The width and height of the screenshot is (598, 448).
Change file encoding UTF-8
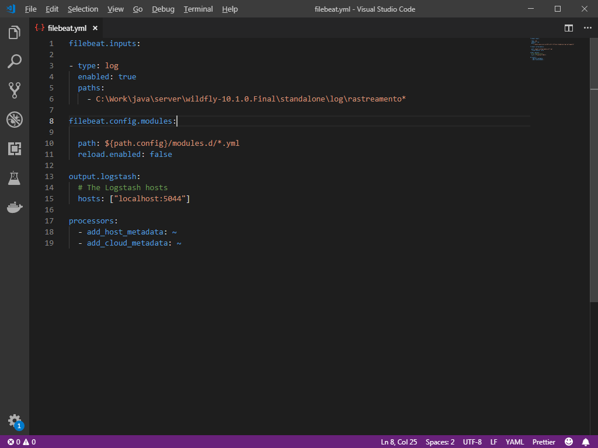pyautogui.click(x=472, y=442)
